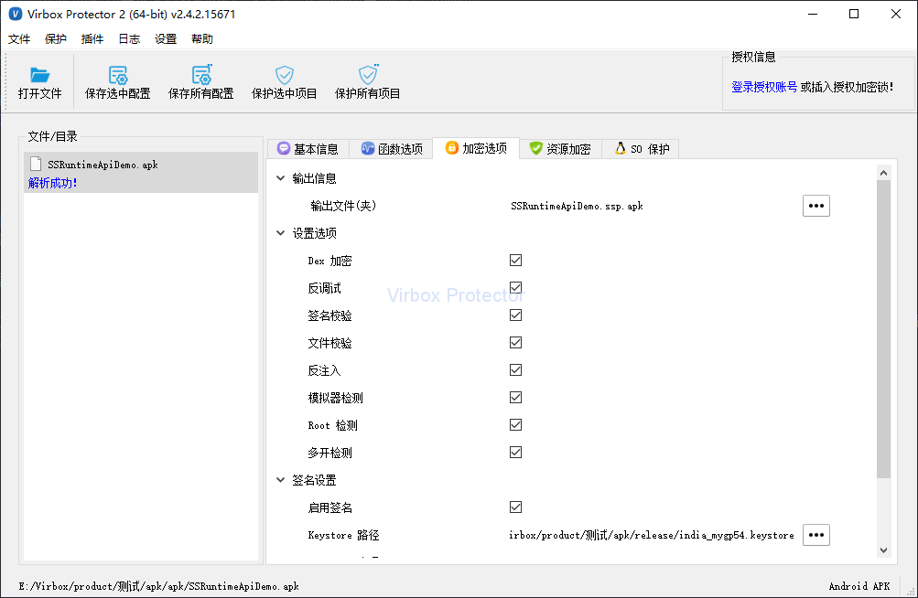This screenshot has height=598, width=918.
Task: Click the 保护所有项目 shield icon
Action: pyautogui.click(x=368, y=74)
